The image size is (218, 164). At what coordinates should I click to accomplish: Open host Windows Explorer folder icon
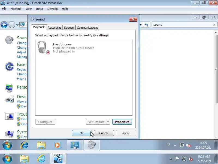click(24, 159)
